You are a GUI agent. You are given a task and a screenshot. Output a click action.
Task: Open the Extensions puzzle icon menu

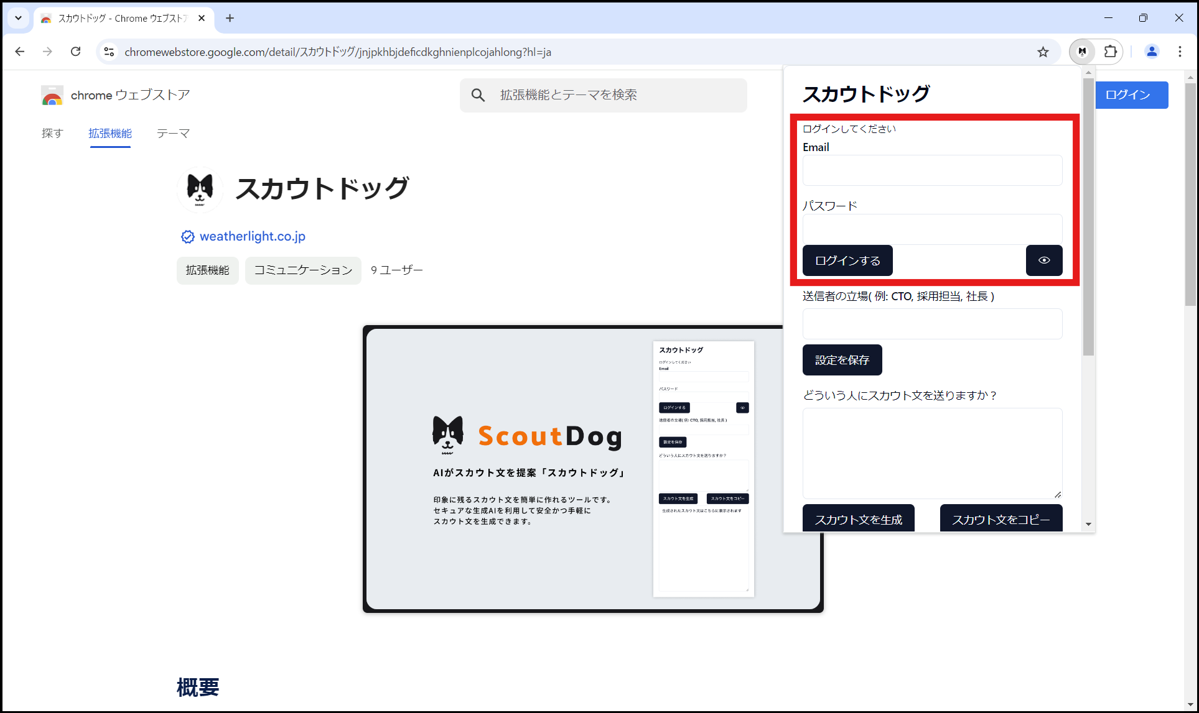coord(1111,52)
